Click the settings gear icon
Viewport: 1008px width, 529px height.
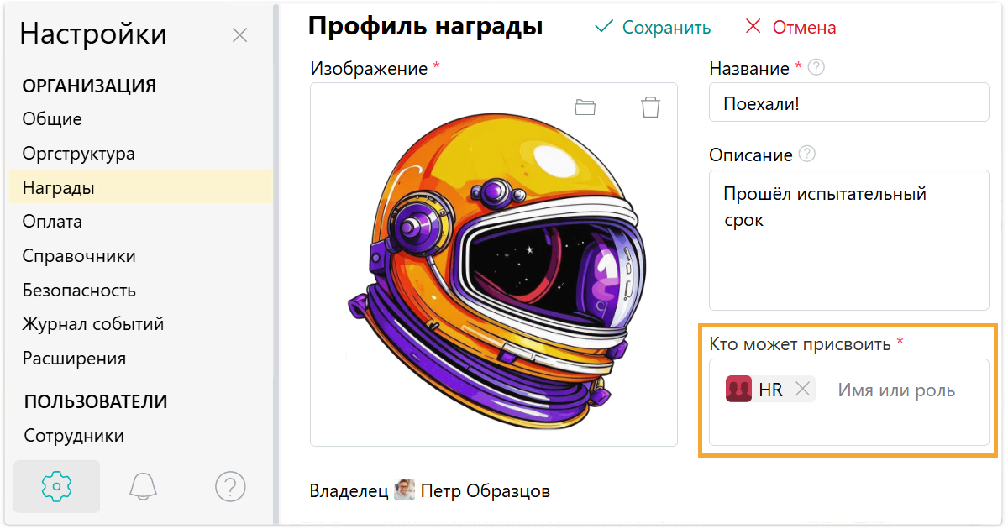(57, 486)
